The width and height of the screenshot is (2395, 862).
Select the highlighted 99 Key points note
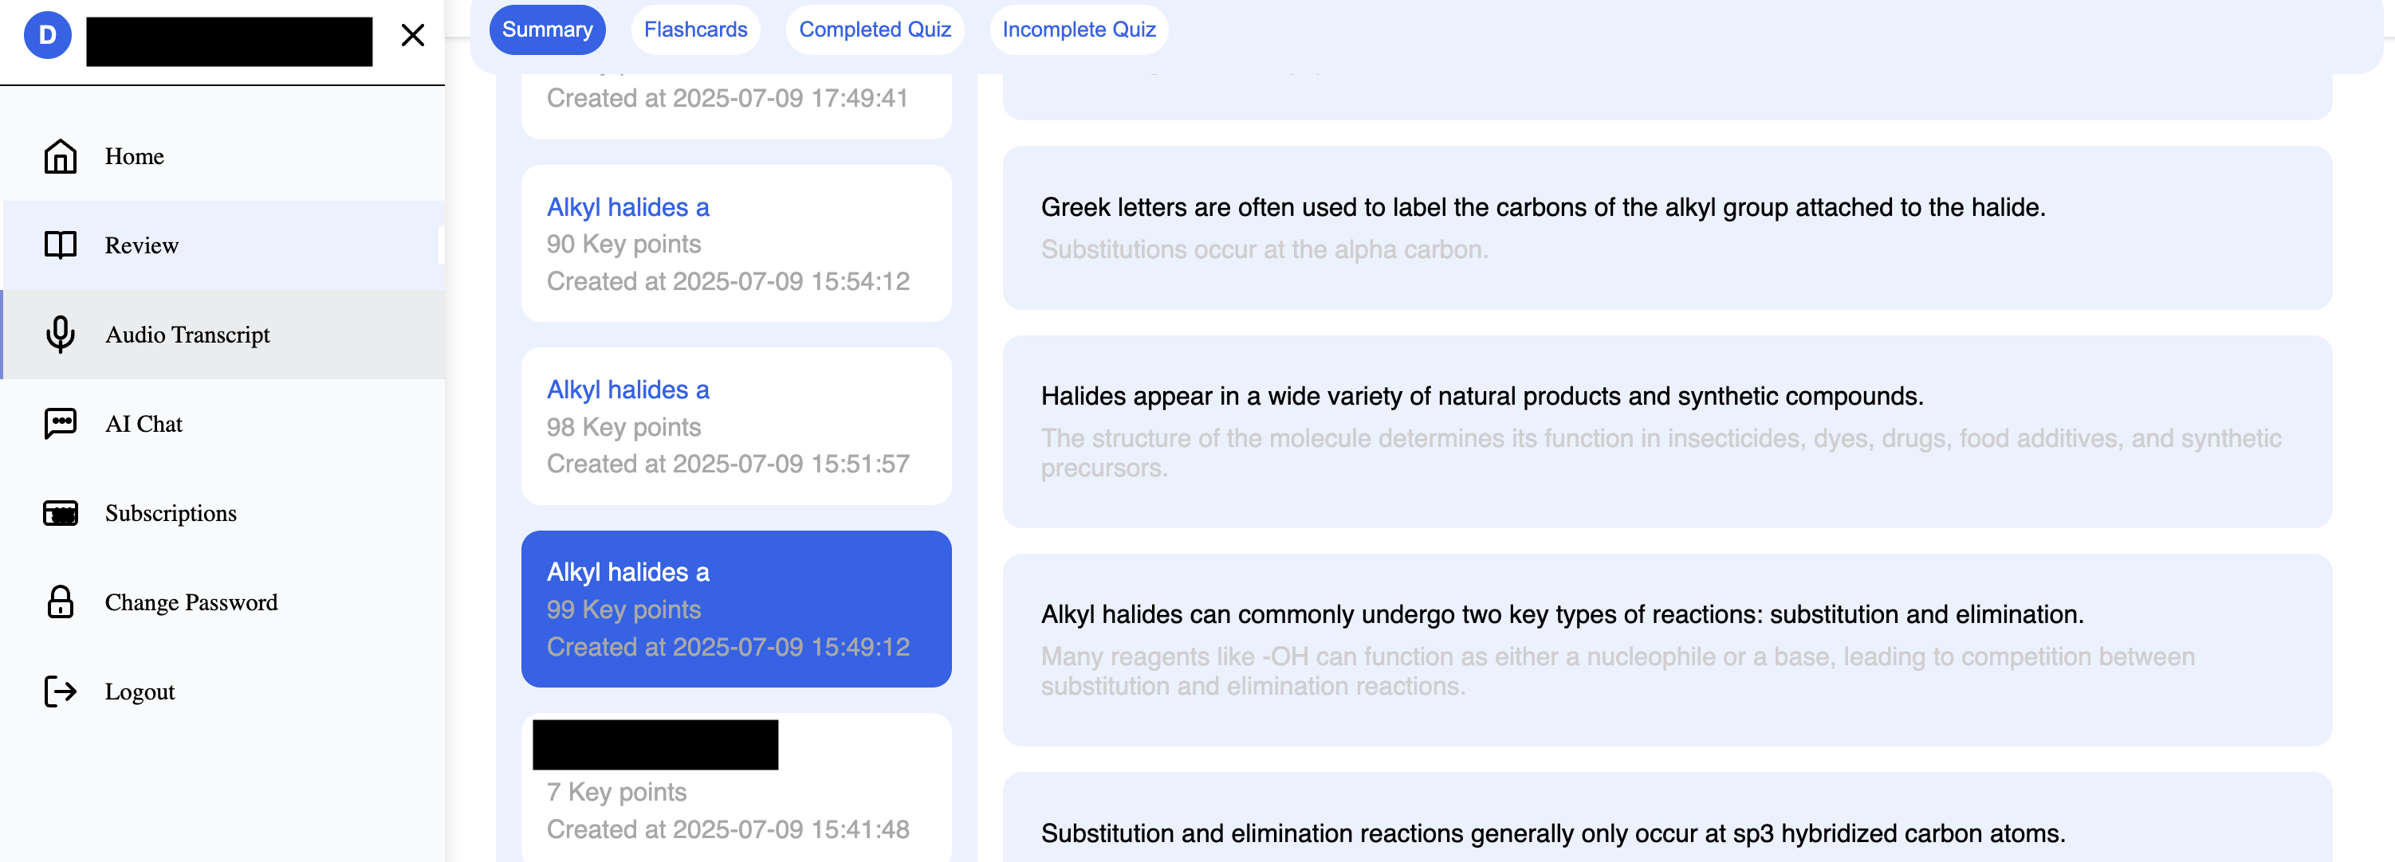pyautogui.click(x=737, y=609)
